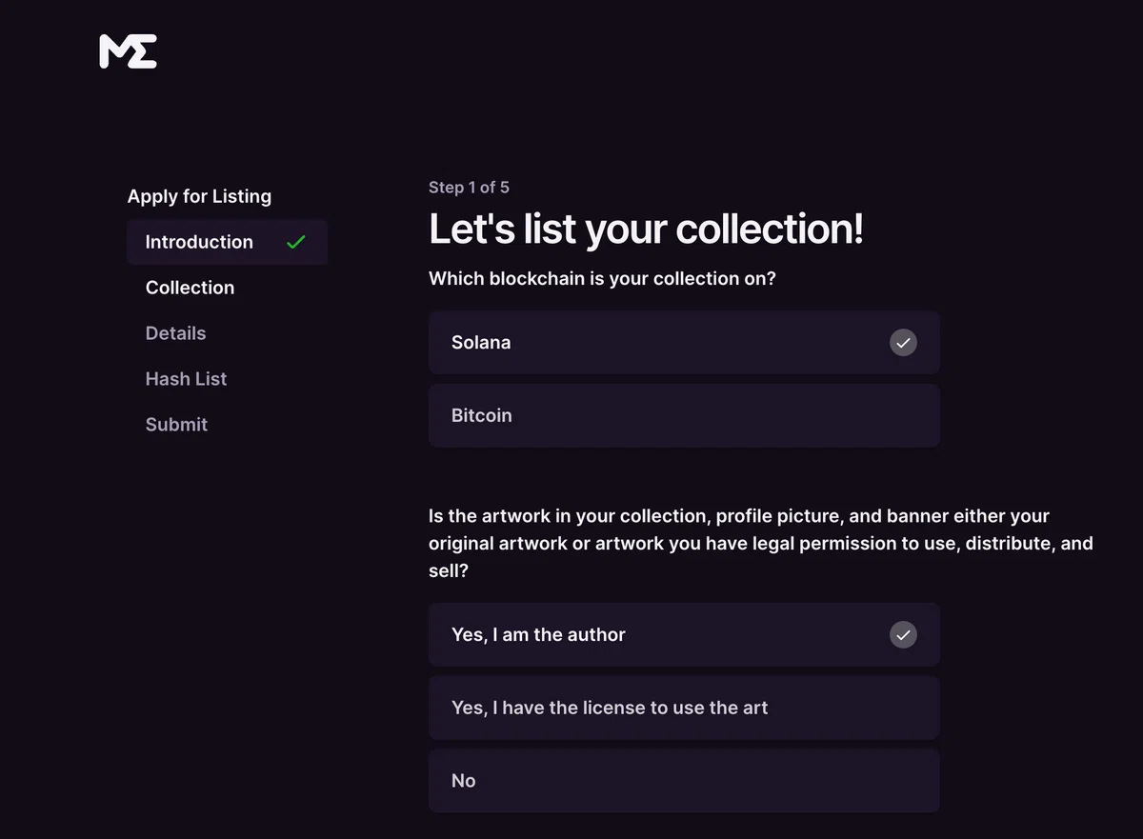Image resolution: width=1143 pixels, height=839 pixels.
Task: Click the artwork permission question paragraph
Action: tap(760, 544)
